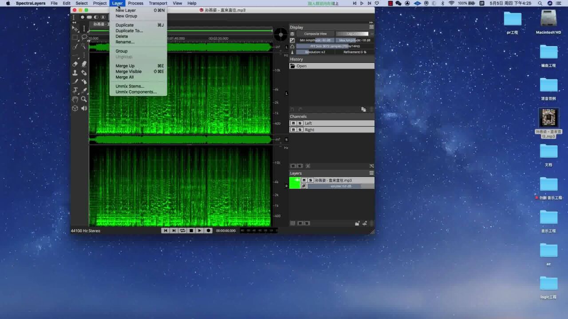The width and height of the screenshot is (568, 319).
Task: Select the Eraser tool
Action: tap(75, 64)
